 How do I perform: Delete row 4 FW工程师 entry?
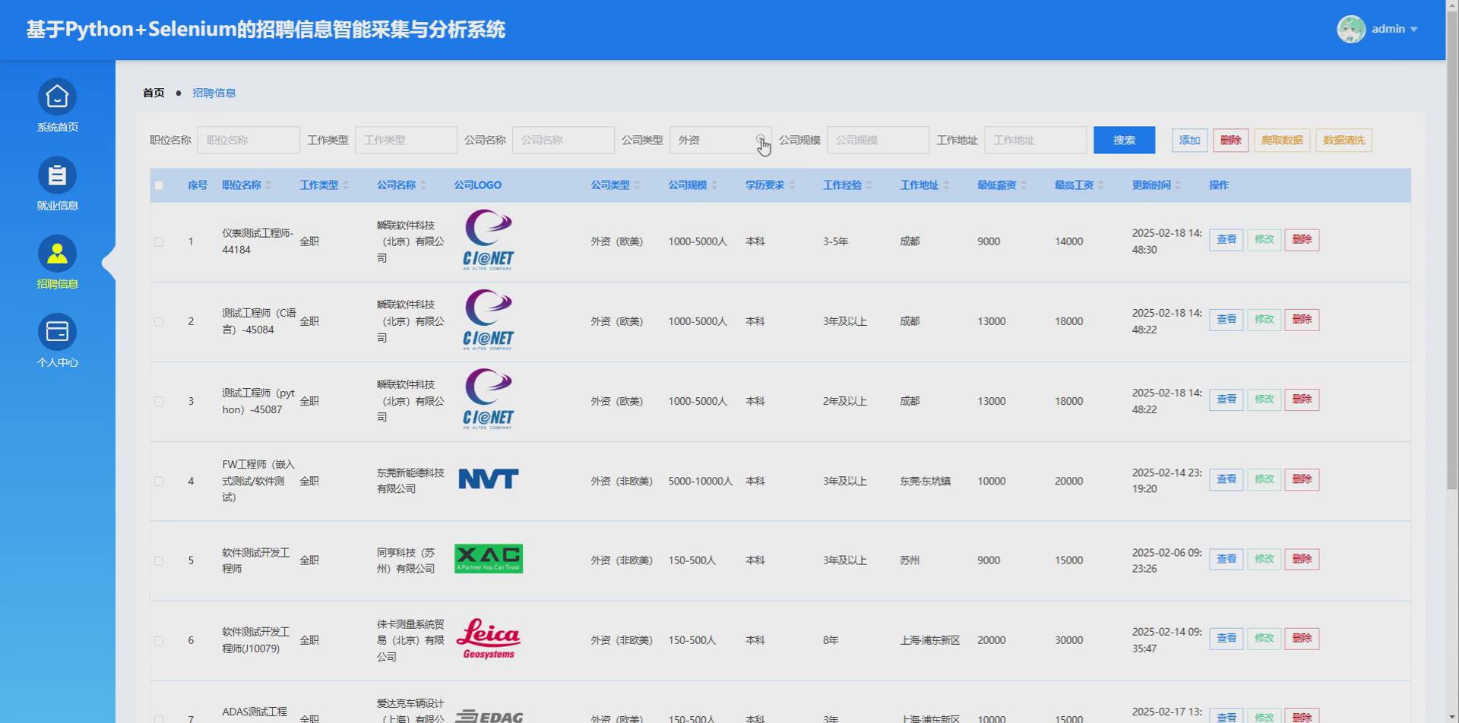click(x=1302, y=479)
